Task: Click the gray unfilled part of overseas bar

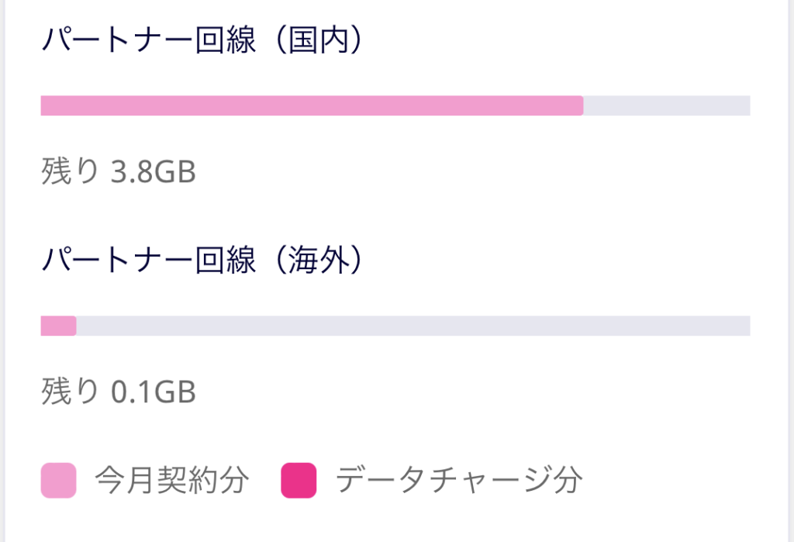Action: tap(413, 326)
